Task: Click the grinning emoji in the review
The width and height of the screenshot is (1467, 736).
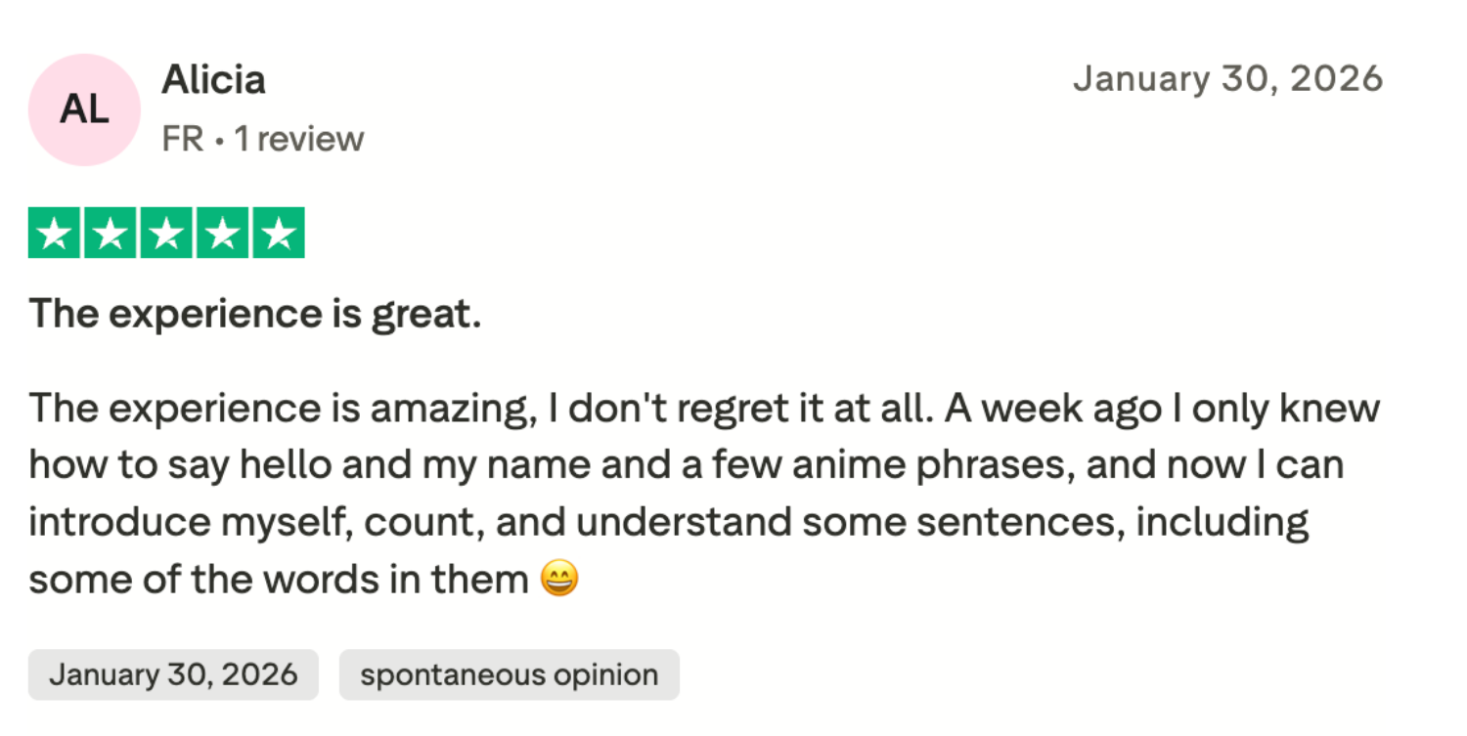Action: pyautogui.click(x=559, y=580)
